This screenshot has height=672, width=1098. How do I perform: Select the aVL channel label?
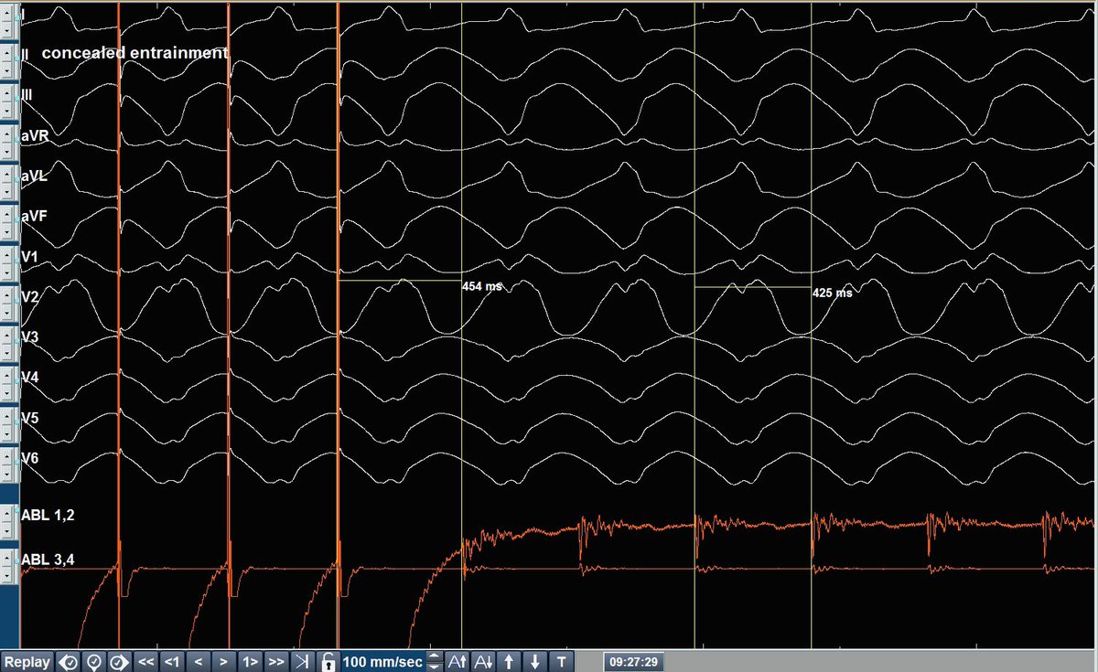point(35,176)
